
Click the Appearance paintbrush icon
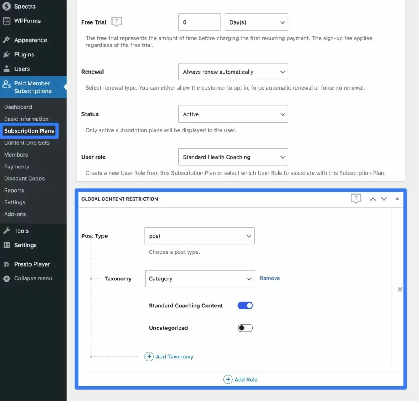coord(7,40)
